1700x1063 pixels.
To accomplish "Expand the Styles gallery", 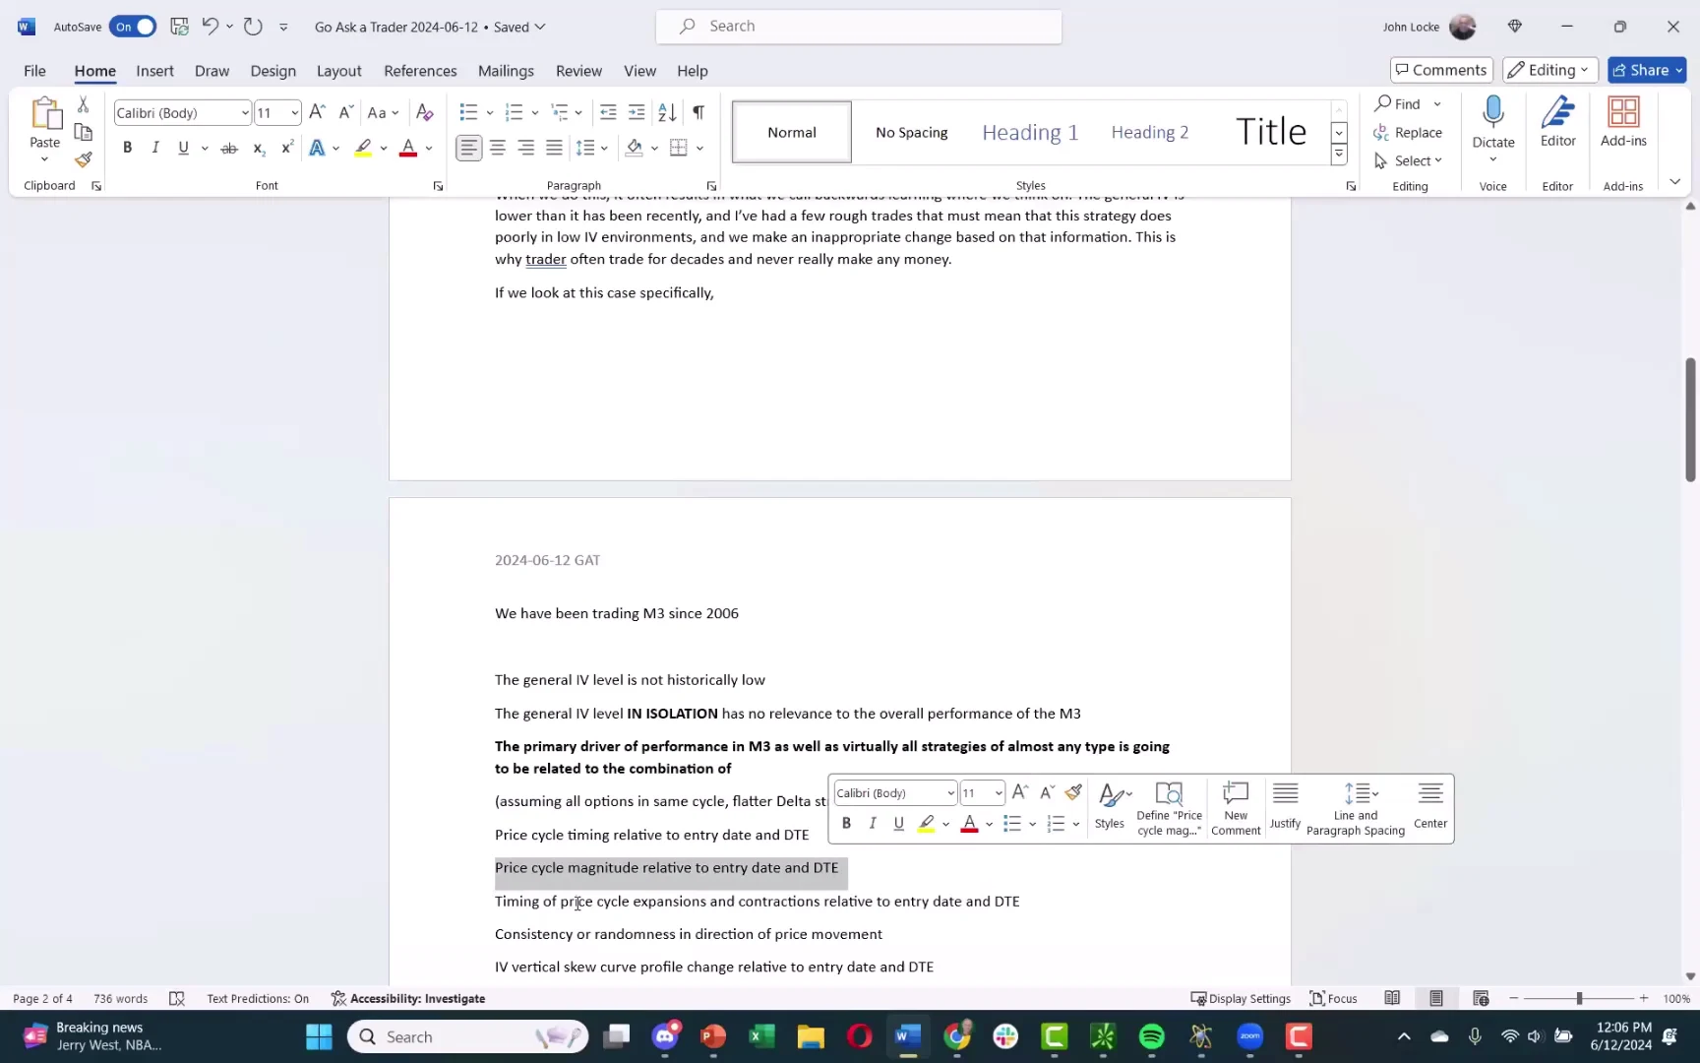I will 1339,155.
